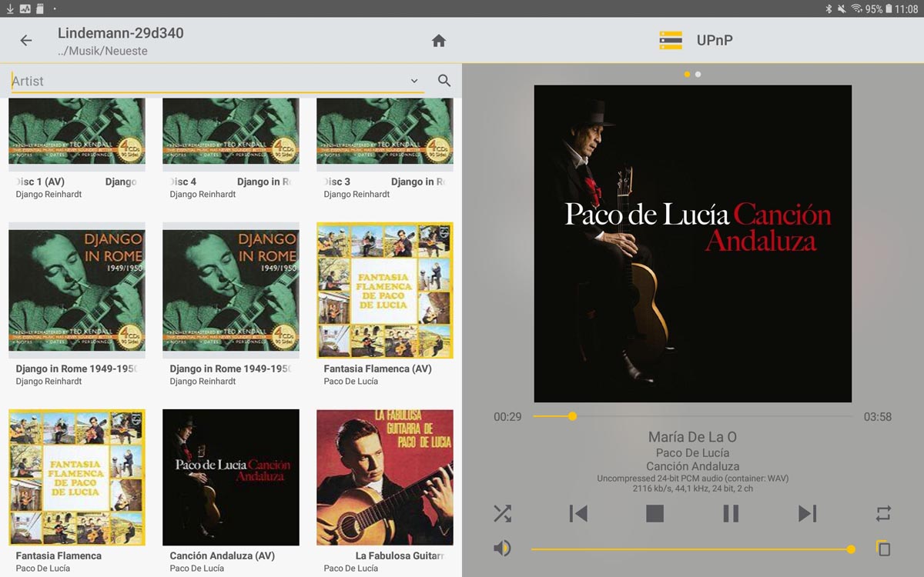Expand the Artist filter dropdown arrow
The image size is (924, 577).
414,81
